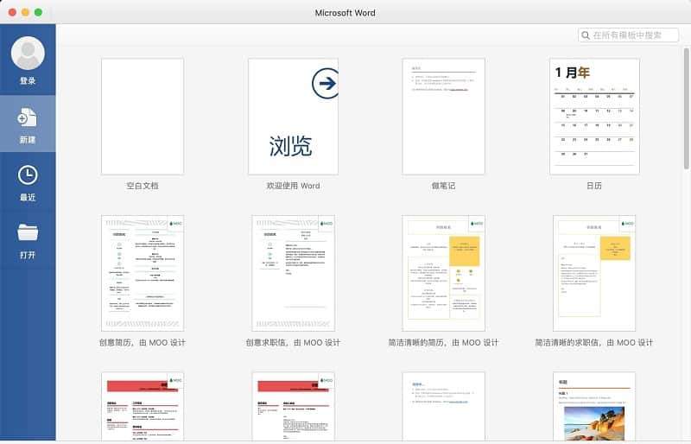Click the magnifier icon in search box

coord(586,35)
